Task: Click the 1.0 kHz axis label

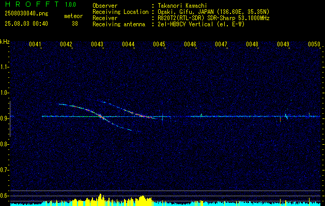Action: tap(4, 93)
